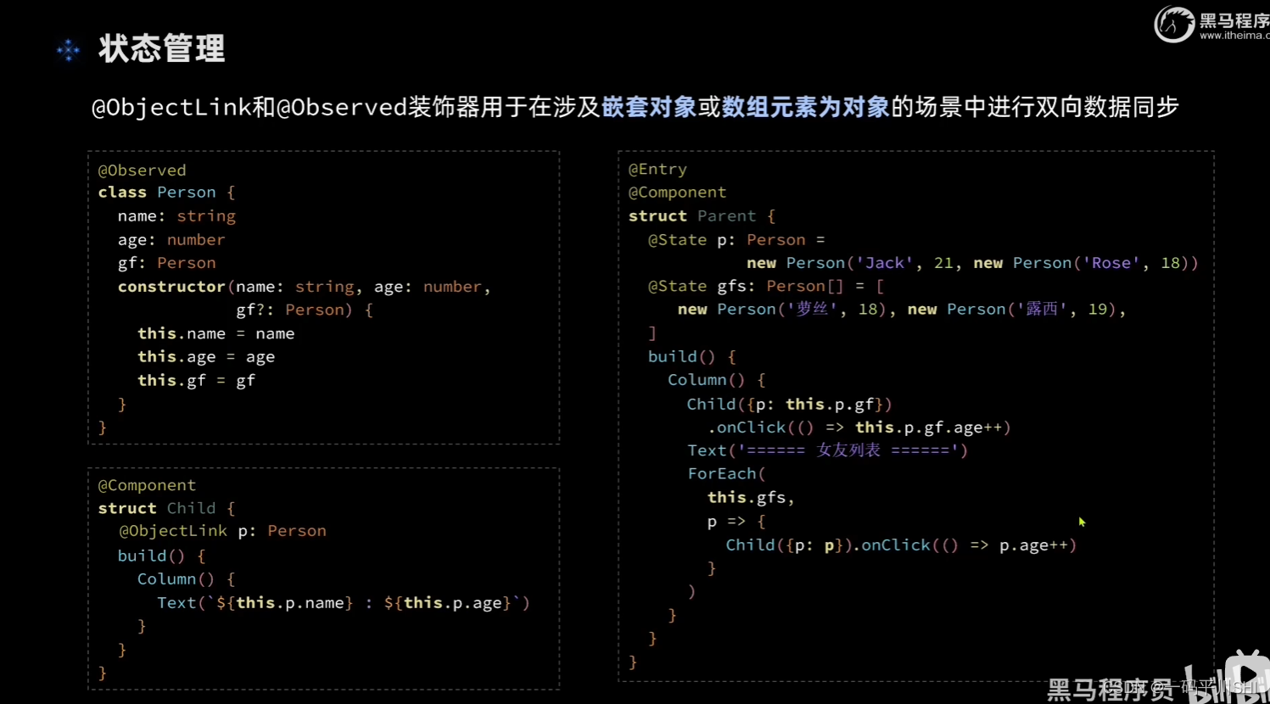
Task: Click 'Column() {' inside struct Child
Action: pyautogui.click(x=186, y=579)
